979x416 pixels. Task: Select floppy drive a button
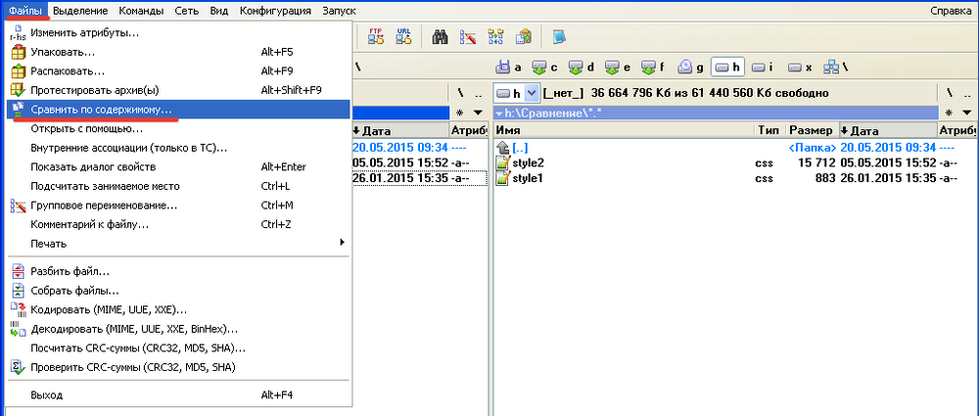coord(509,67)
